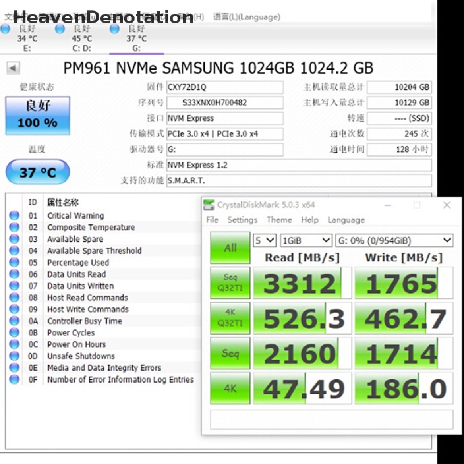
Task: Open the CrystalDiskMark File menu
Action: coord(212,220)
